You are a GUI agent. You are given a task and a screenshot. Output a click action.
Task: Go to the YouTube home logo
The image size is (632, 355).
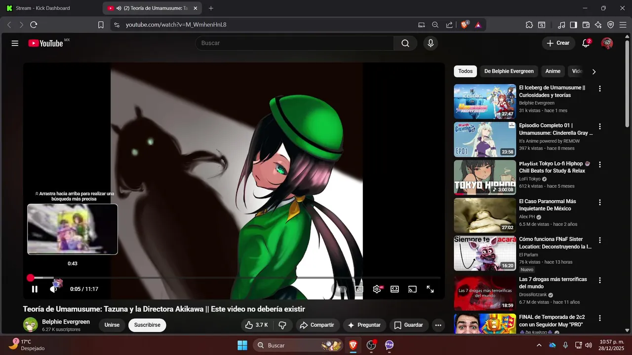46,43
